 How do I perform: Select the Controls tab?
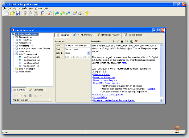pos(19,90)
